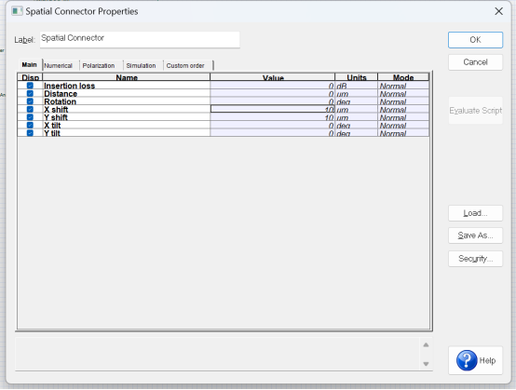The image size is (516, 390).
Task: Select the Insertion loss value cell
Action: pos(273,86)
